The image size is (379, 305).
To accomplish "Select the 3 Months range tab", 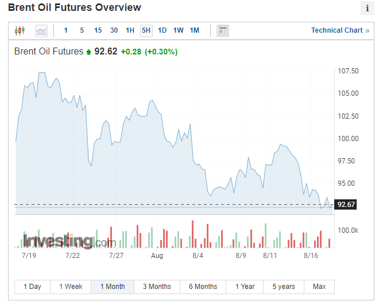I will point(157,287).
